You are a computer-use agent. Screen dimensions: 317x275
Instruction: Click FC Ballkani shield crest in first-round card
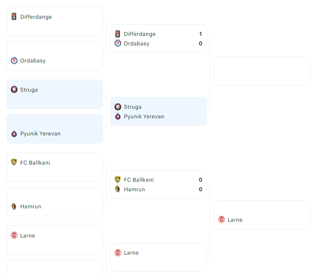point(14,162)
